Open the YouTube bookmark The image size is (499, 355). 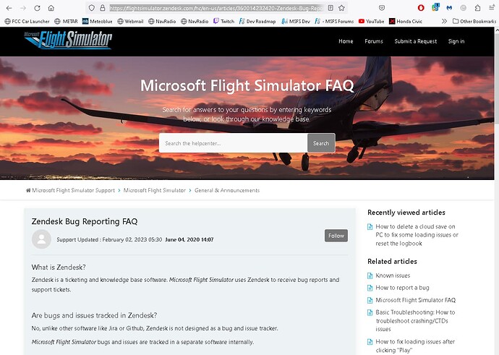coord(371,21)
